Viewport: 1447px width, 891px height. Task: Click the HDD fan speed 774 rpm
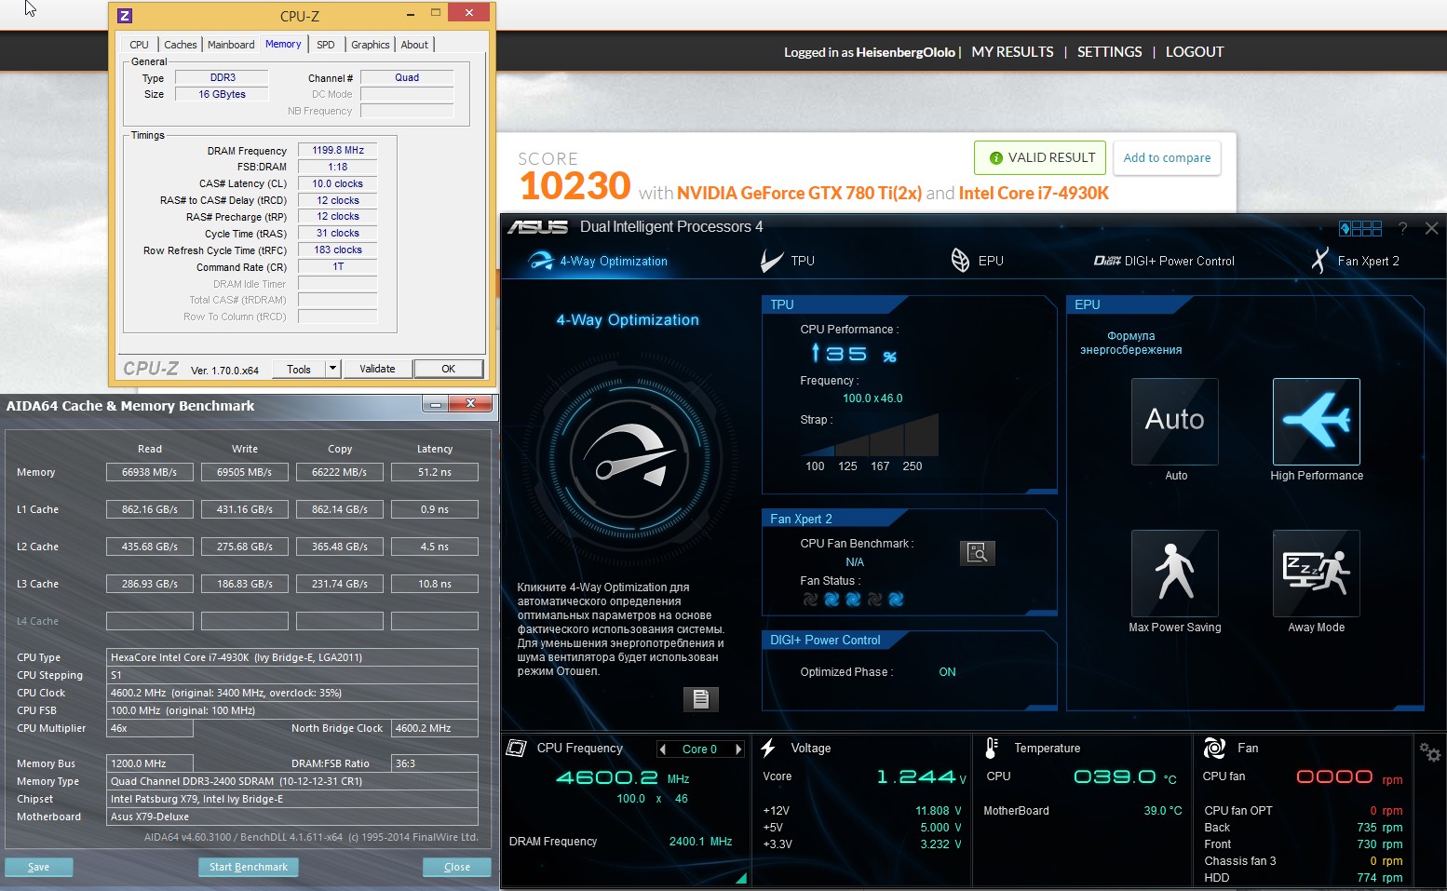(x=1379, y=878)
